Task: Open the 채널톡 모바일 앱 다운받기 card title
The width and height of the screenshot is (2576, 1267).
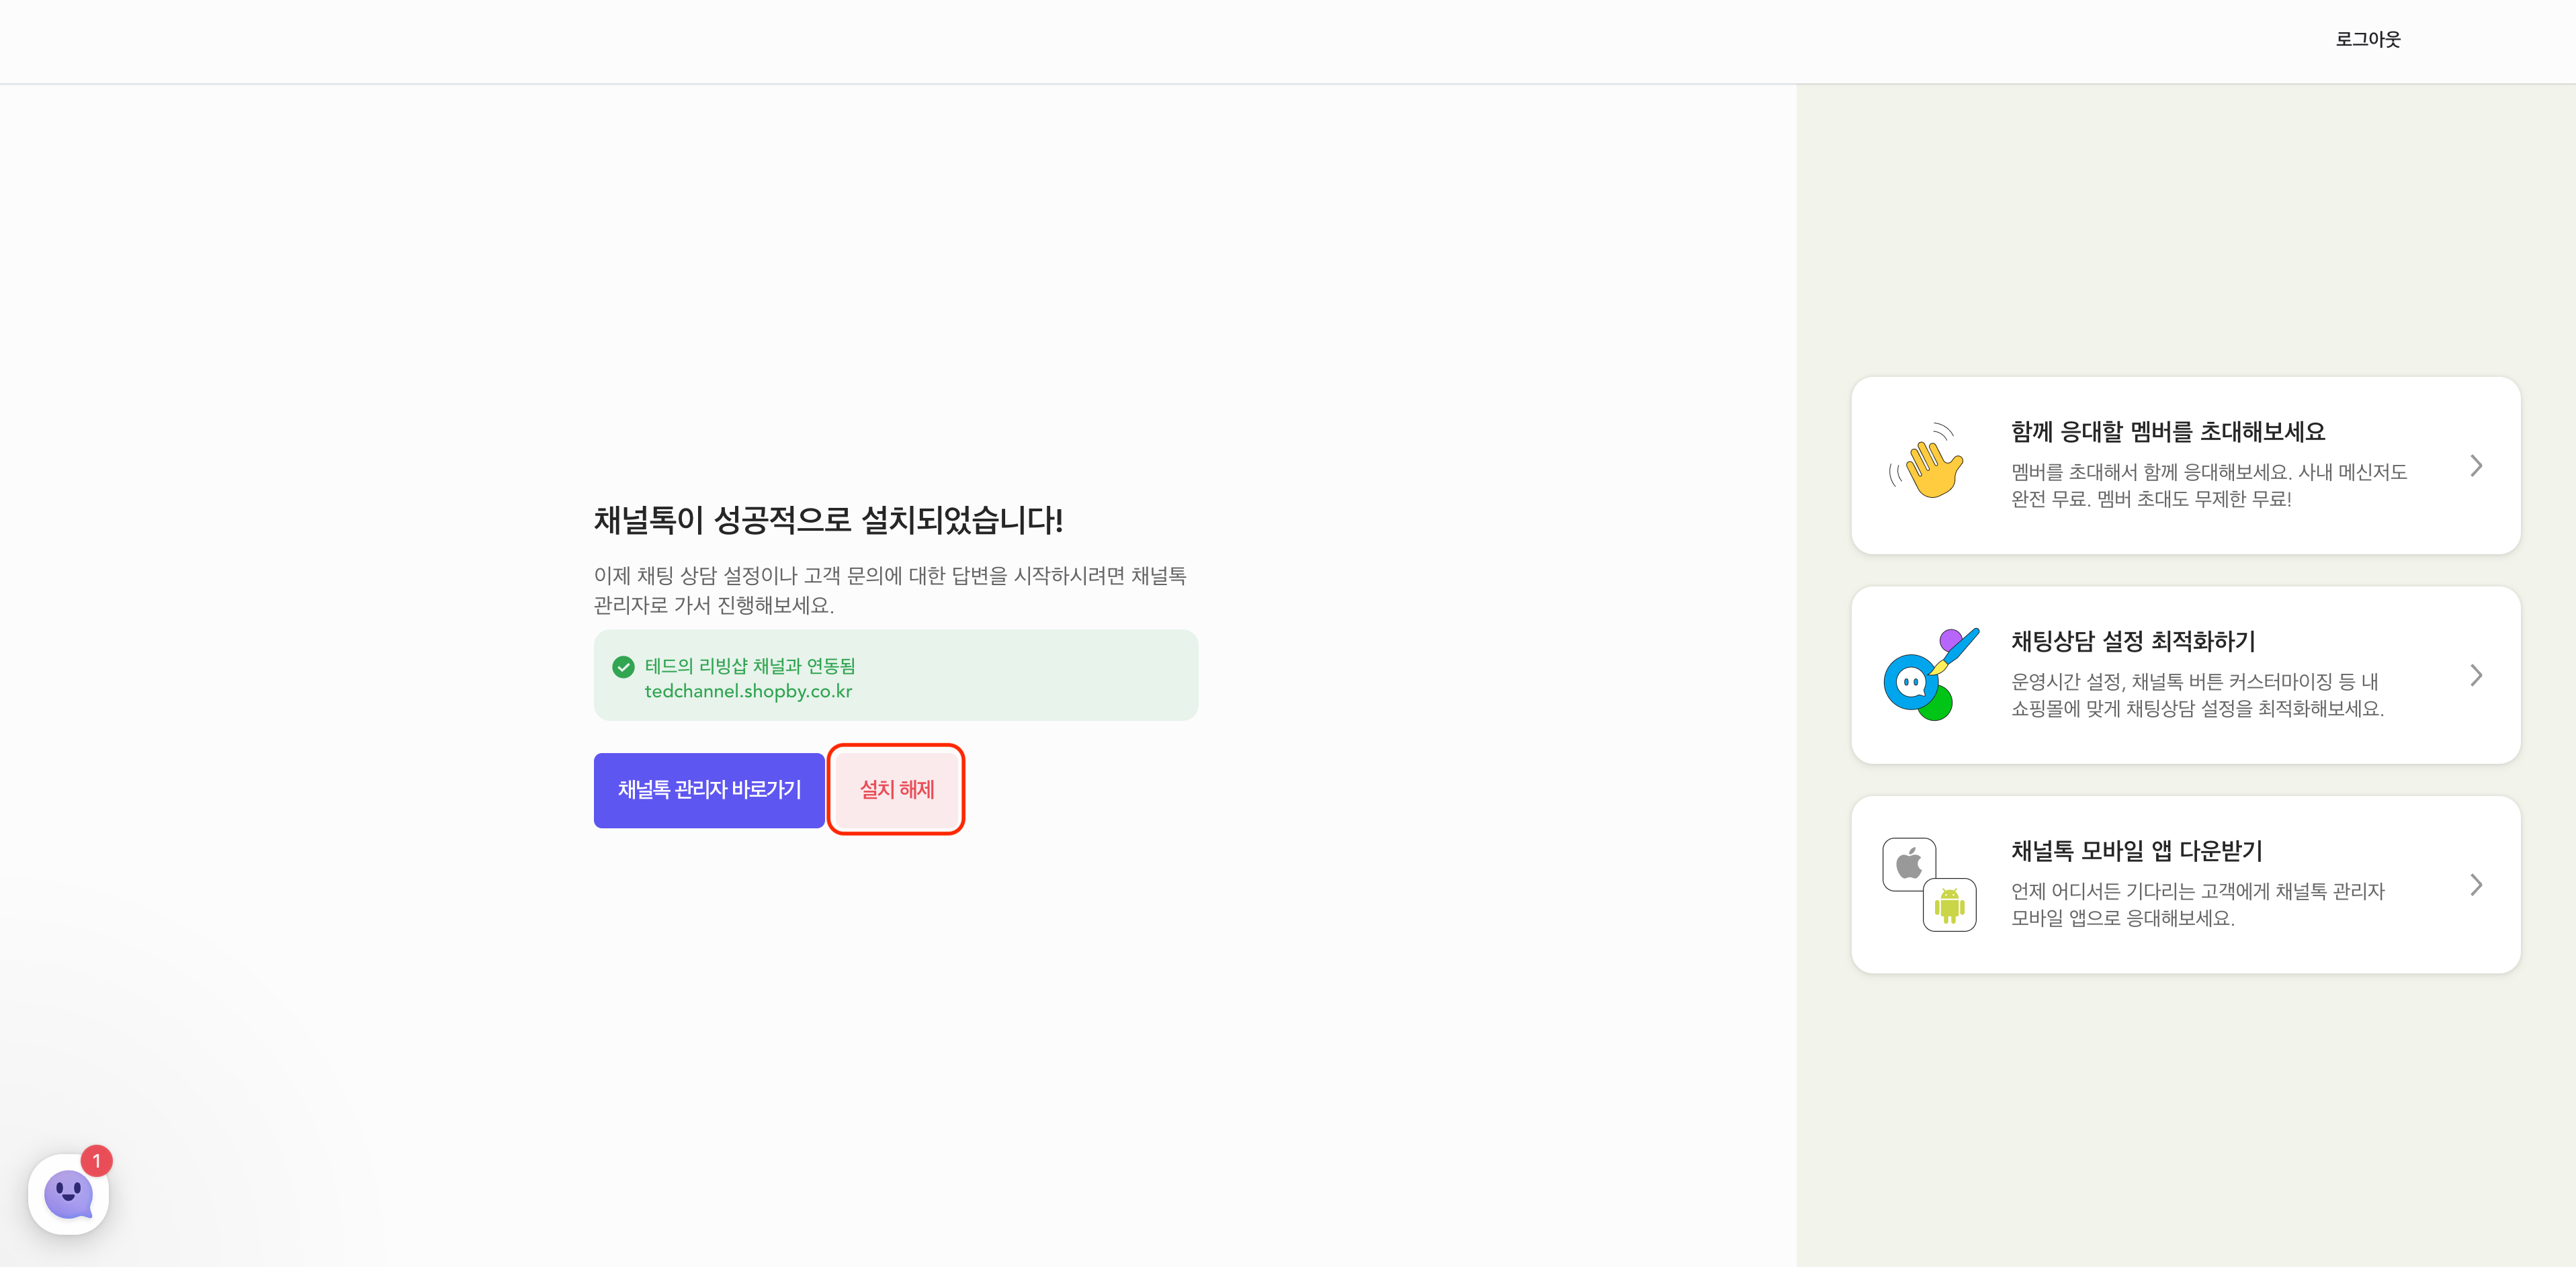Action: (2136, 851)
